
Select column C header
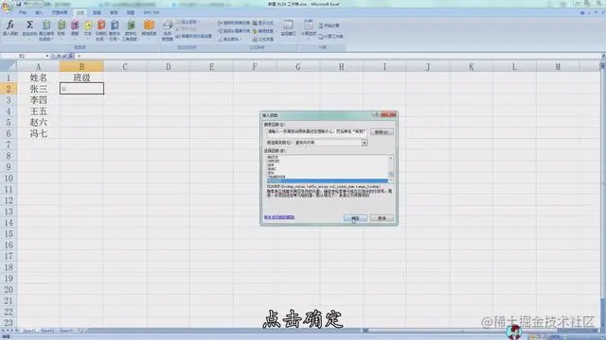tap(125, 67)
